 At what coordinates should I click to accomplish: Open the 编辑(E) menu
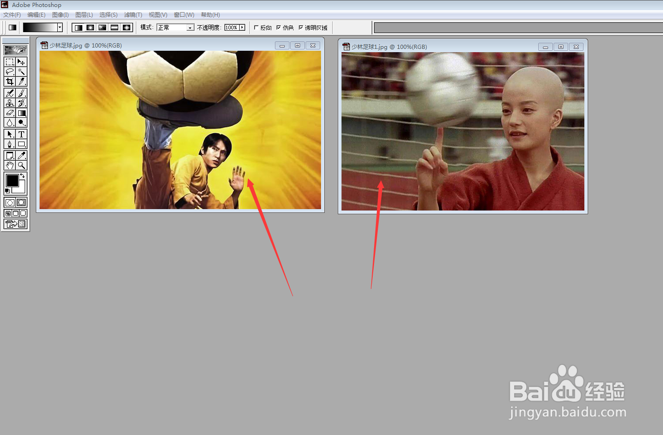36,15
